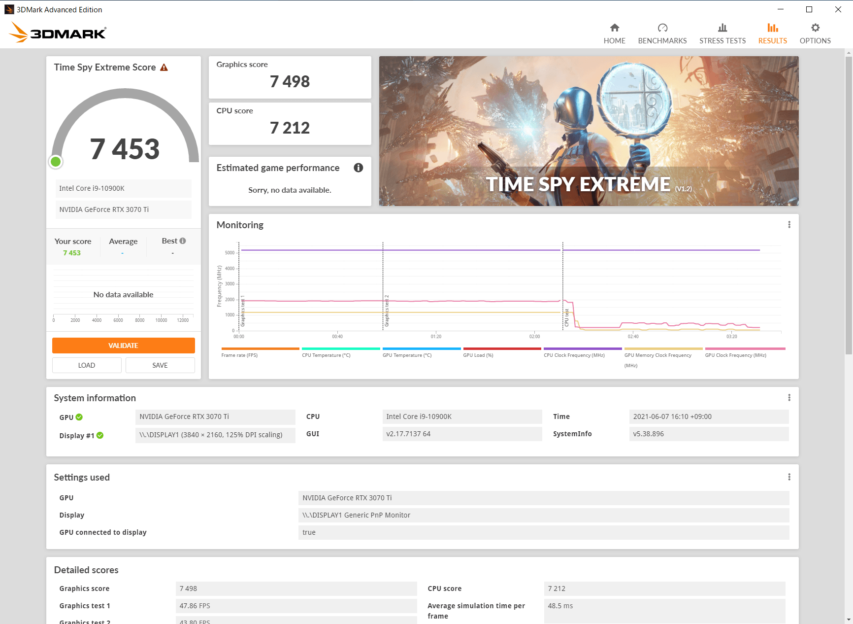Toggle the CPU Temperature legend item
853x624 pixels.
341,352
